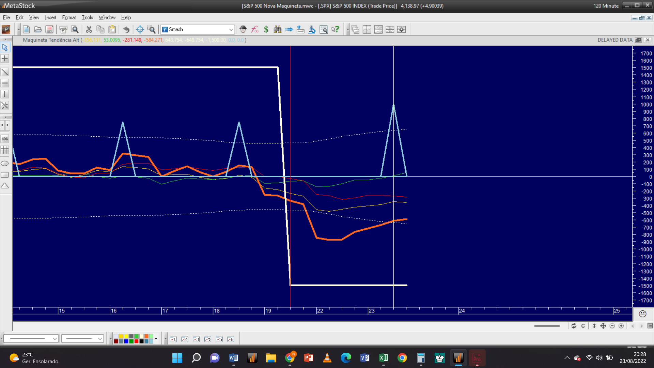Open the line style dropdown

(x=54, y=339)
